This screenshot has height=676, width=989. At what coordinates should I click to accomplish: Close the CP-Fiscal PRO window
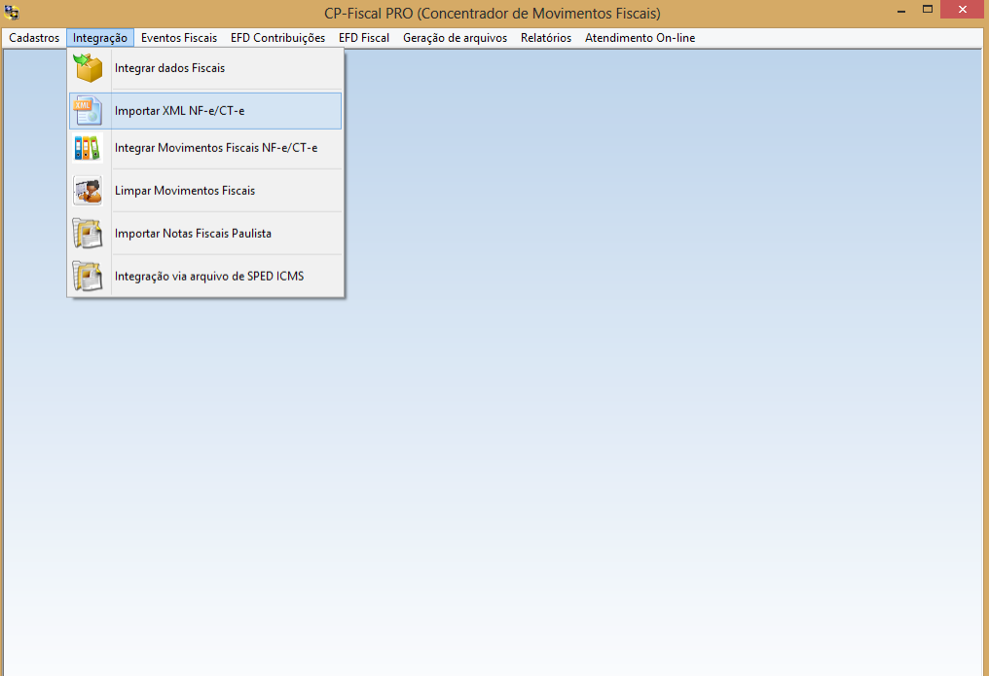(x=962, y=10)
